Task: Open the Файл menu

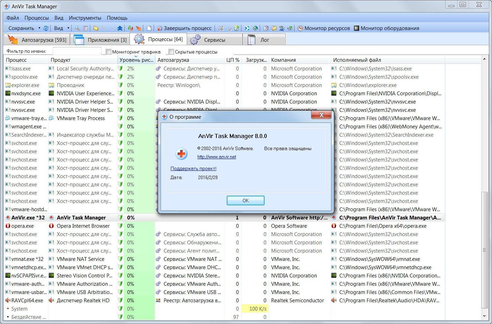Action: pyautogui.click(x=13, y=18)
